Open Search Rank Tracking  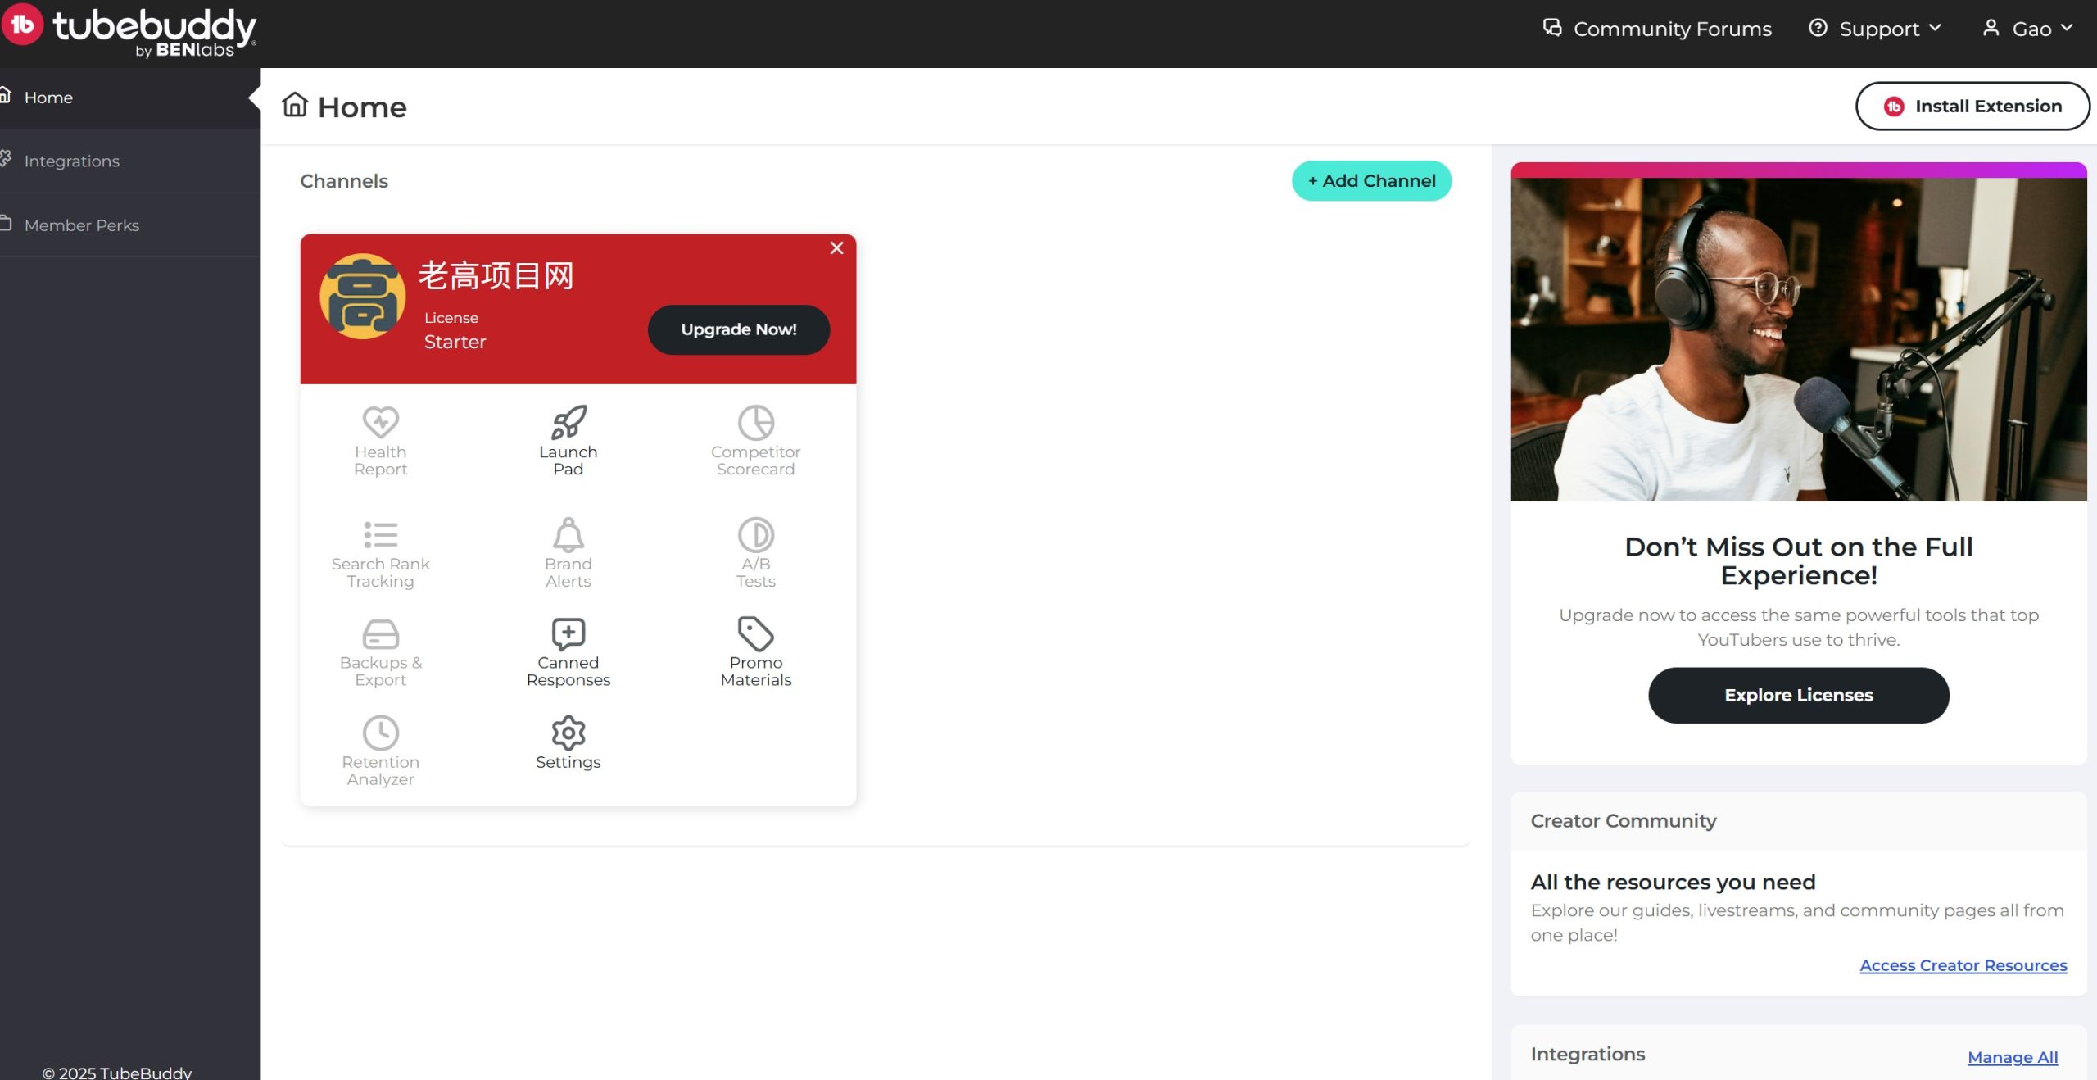click(380, 554)
